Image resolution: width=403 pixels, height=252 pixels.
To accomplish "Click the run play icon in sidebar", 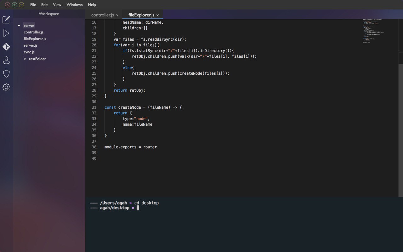I will tap(6, 33).
